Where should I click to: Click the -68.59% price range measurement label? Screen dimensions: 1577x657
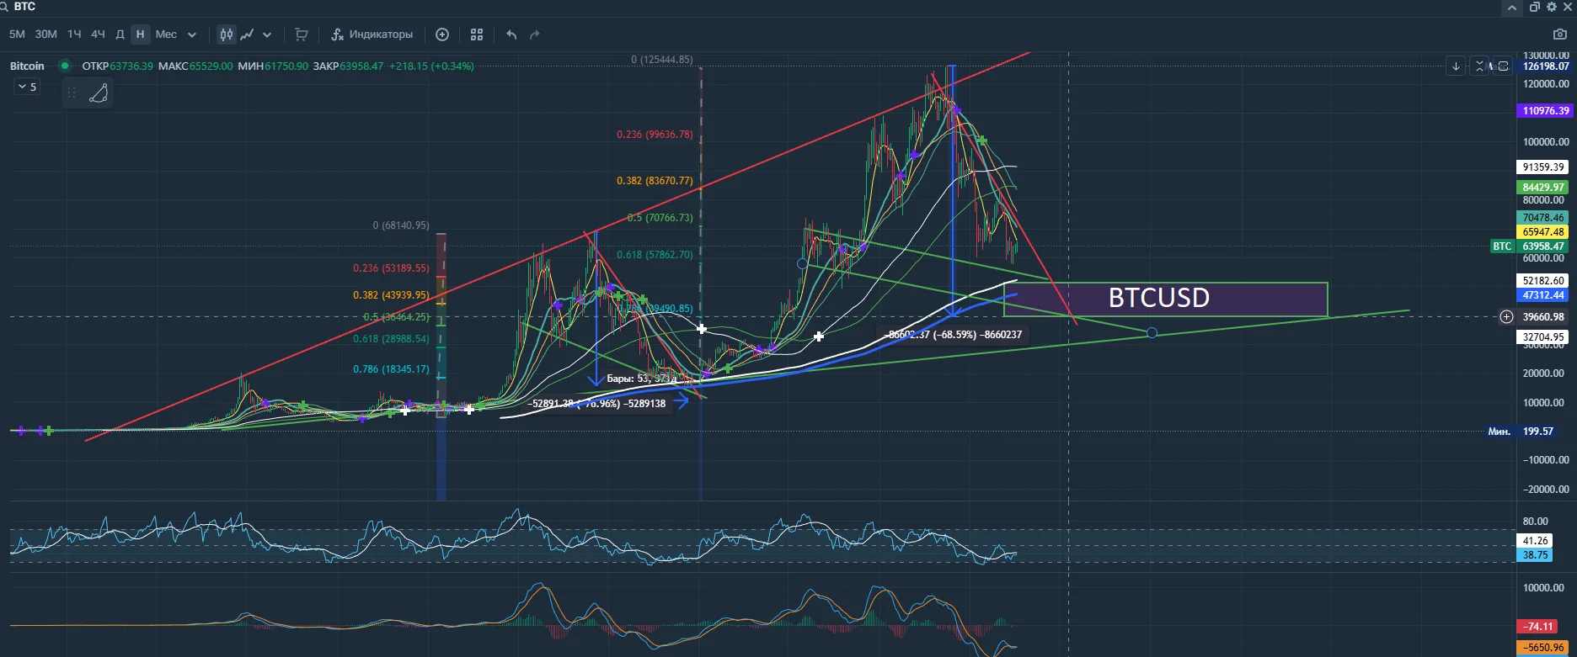[x=953, y=335]
